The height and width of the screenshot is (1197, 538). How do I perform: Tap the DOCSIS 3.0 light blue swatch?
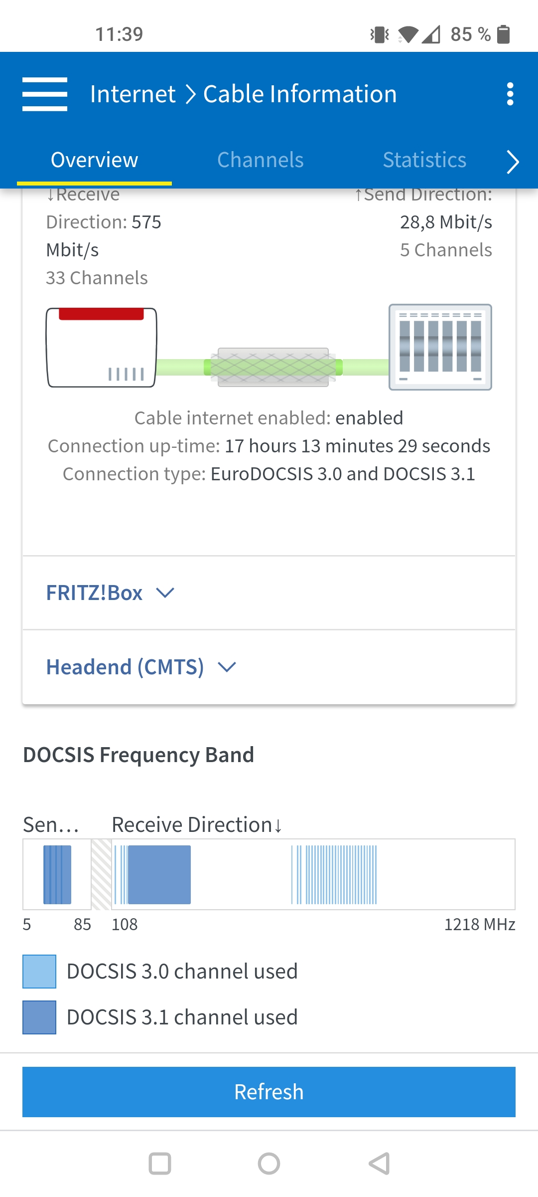click(39, 972)
